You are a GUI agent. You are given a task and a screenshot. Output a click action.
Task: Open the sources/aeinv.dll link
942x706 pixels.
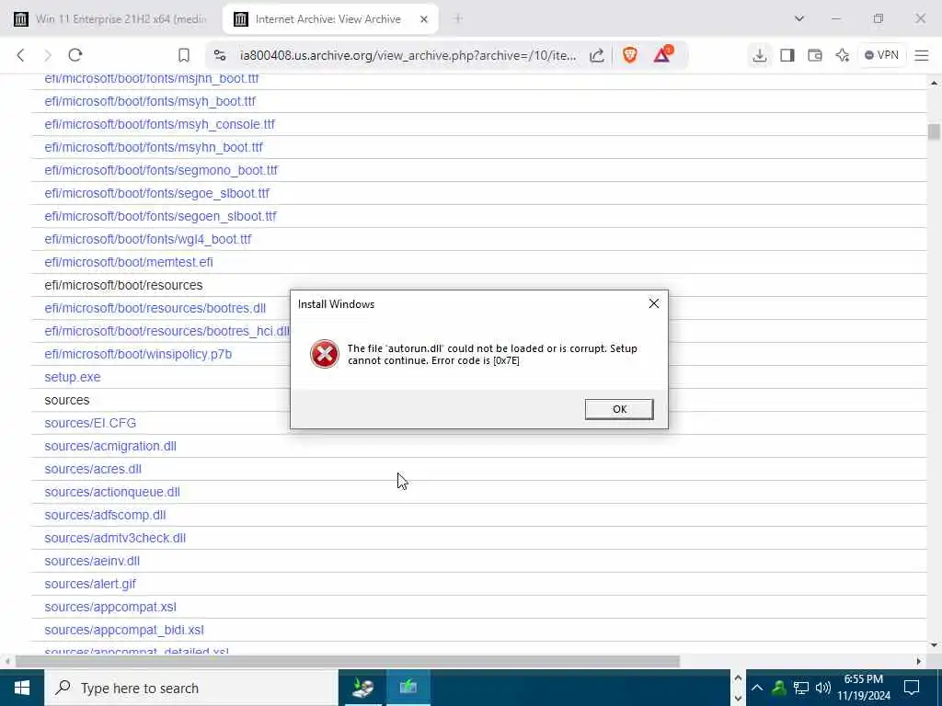point(92,561)
